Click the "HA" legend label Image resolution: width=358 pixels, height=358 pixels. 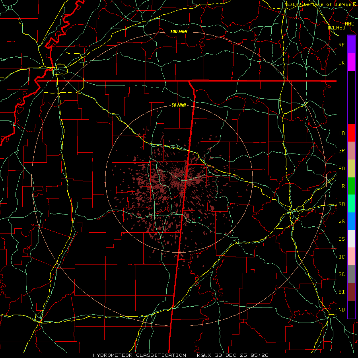(x=341, y=133)
